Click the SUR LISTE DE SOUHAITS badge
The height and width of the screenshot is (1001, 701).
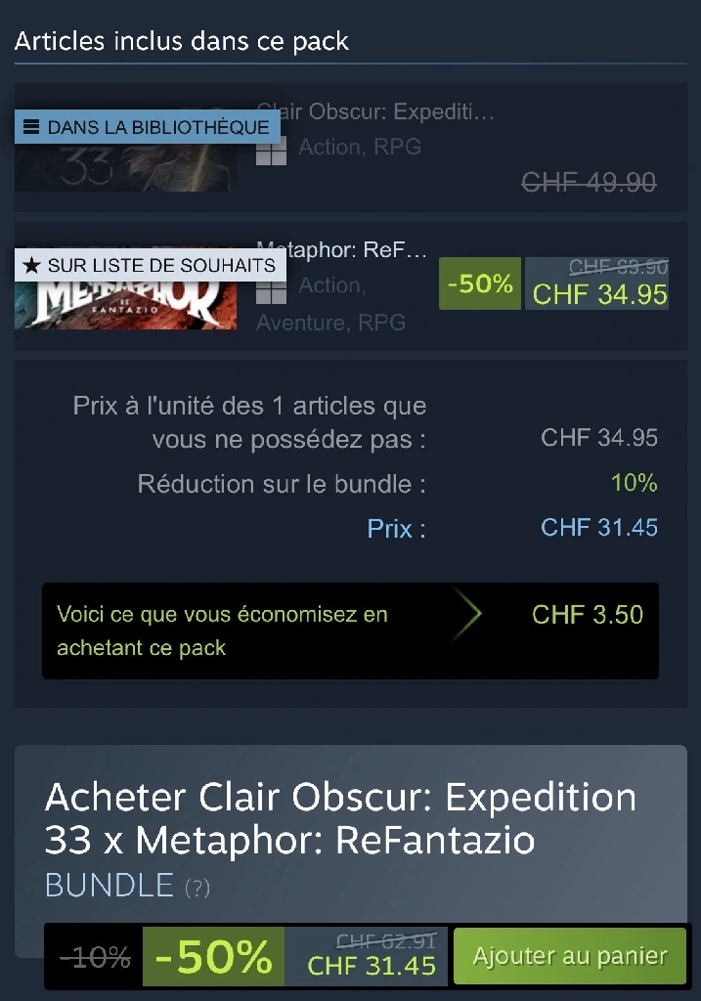tap(151, 265)
